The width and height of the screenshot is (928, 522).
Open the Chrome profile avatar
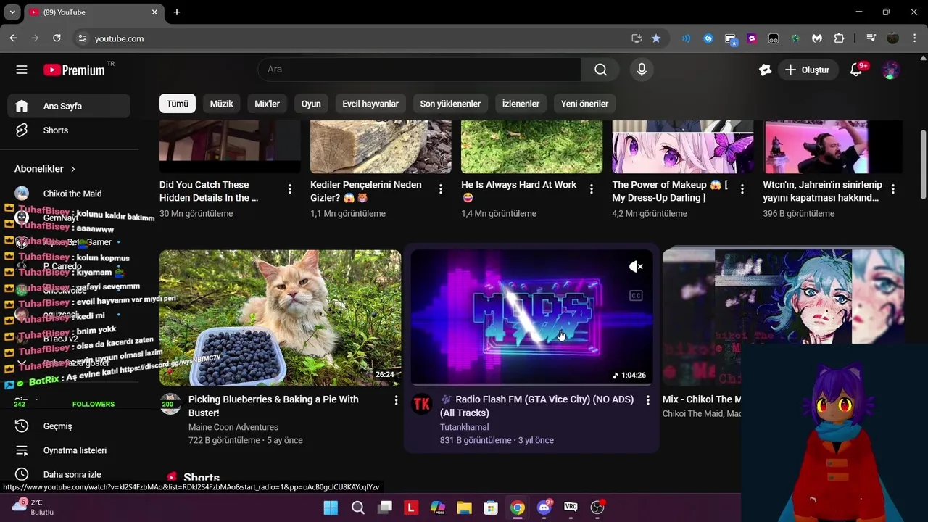click(x=892, y=38)
